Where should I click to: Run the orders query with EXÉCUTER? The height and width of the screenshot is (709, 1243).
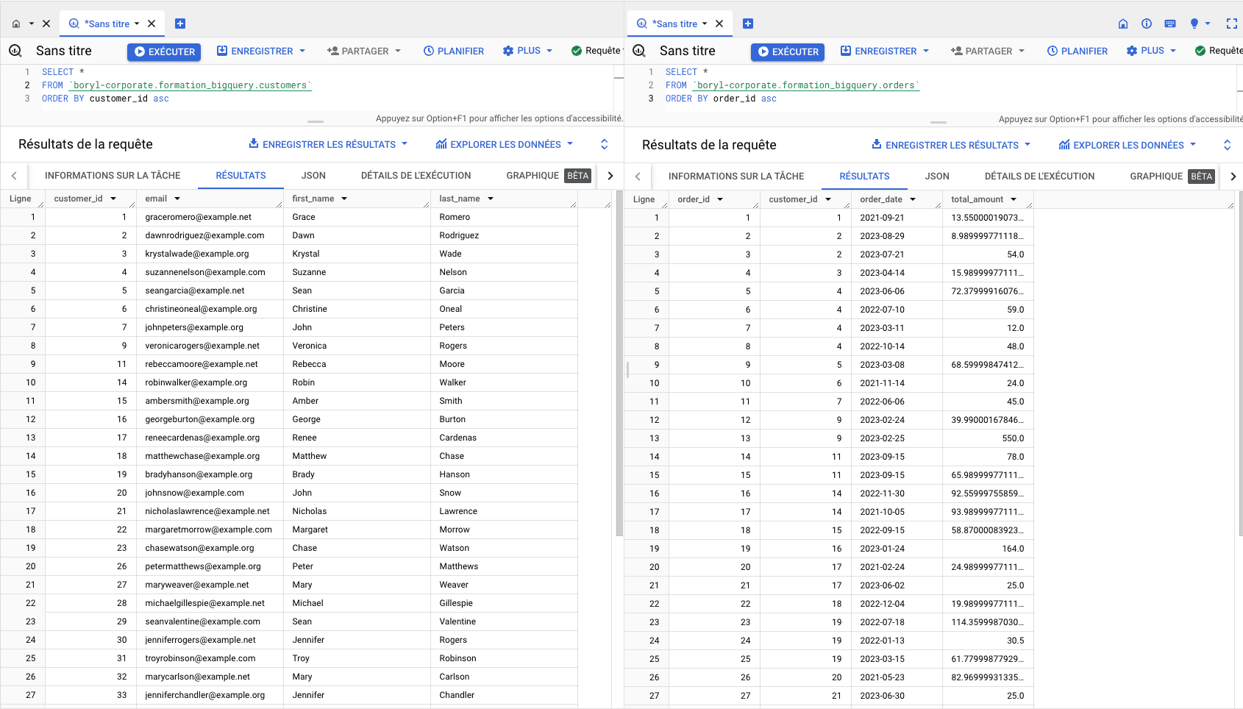point(788,51)
